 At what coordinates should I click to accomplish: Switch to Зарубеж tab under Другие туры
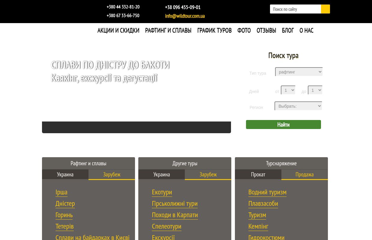point(208,174)
